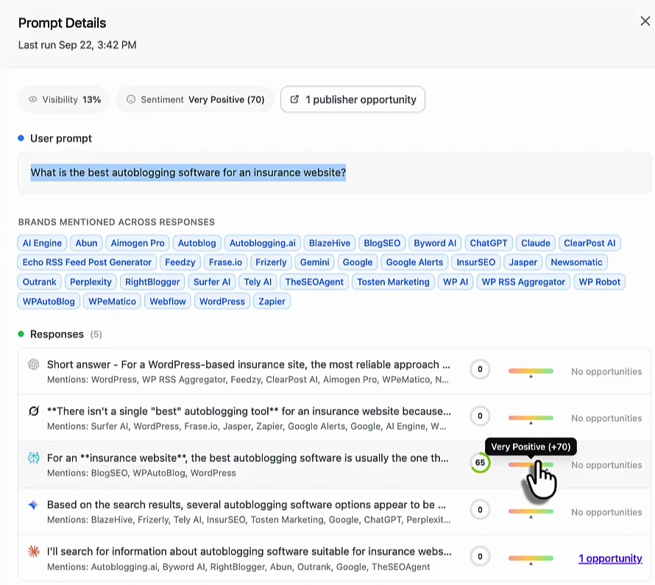Select the Perplexity brand tag

click(x=91, y=282)
